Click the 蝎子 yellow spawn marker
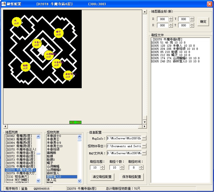 click(58, 33)
